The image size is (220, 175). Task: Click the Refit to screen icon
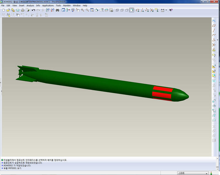coord(92,10)
